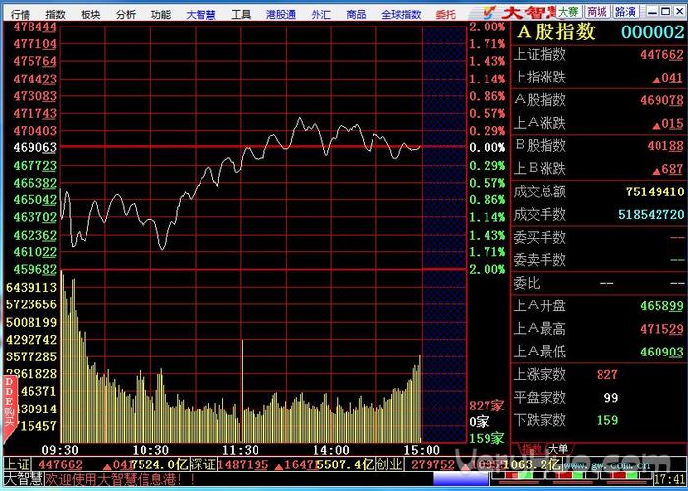Open the red 委托 trading menu
This screenshot has height=491, width=688.
click(446, 14)
